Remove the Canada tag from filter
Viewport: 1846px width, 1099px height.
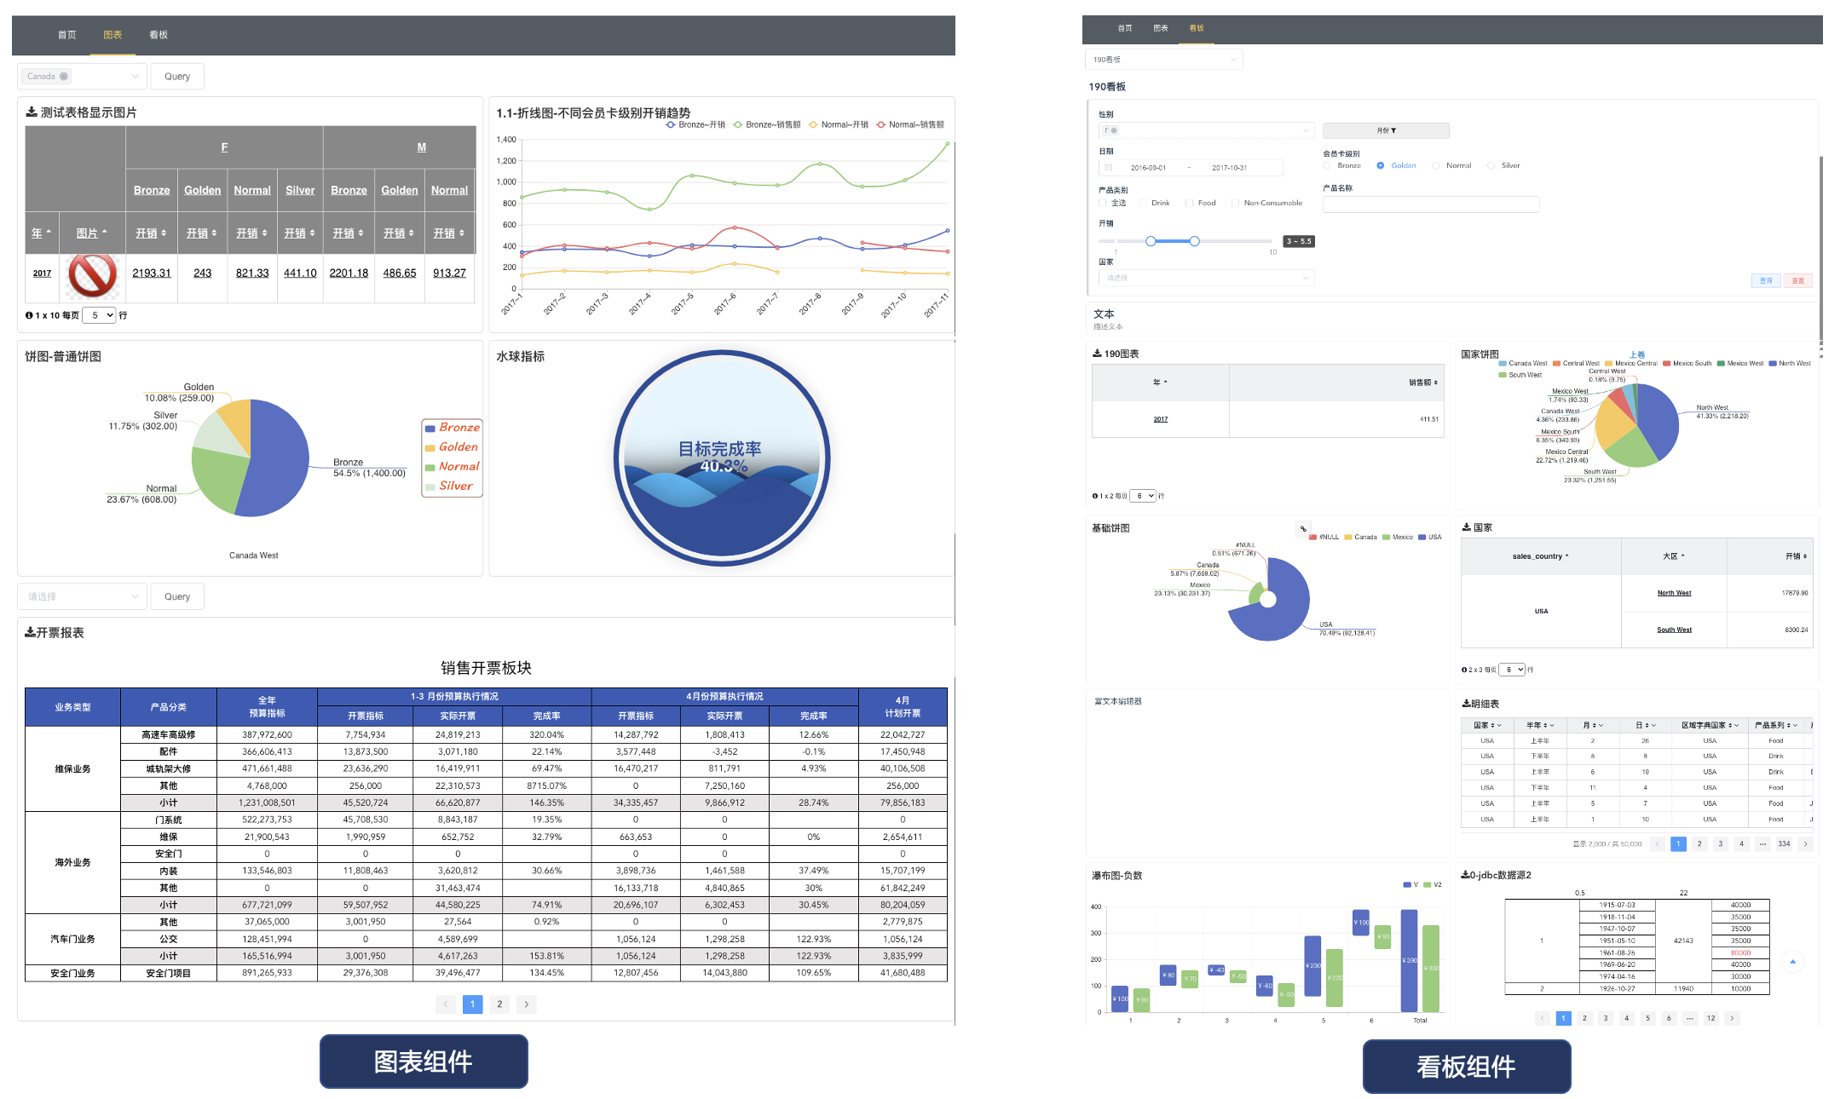click(64, 77)
